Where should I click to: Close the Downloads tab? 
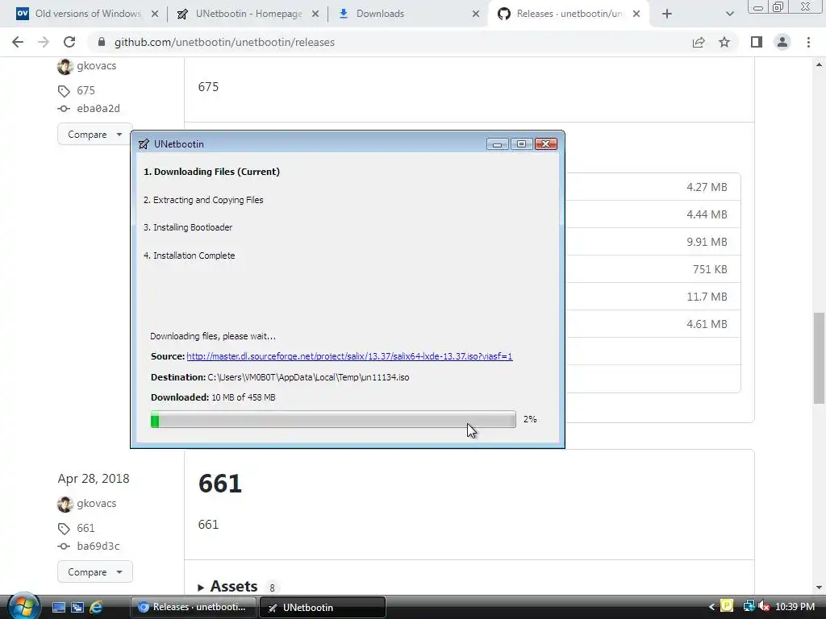[x=476, y=14]
